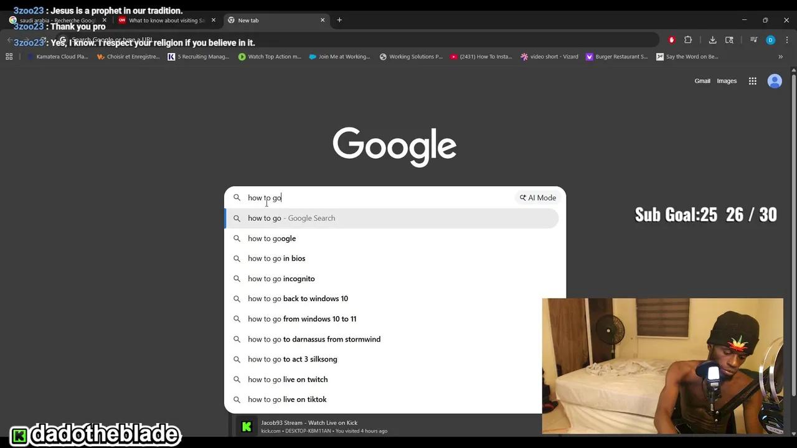Select 'how to go to act 3 silksong'
Viewport: 797px width, 448px height.
click(x=383, y=359)
